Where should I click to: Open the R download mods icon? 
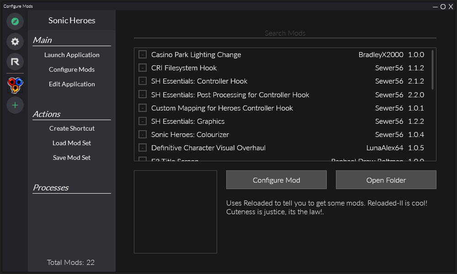[x=15, y=62]
